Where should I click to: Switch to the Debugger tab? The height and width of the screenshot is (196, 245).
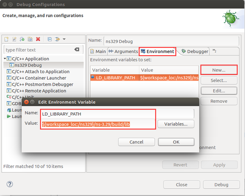coord(195,51)
